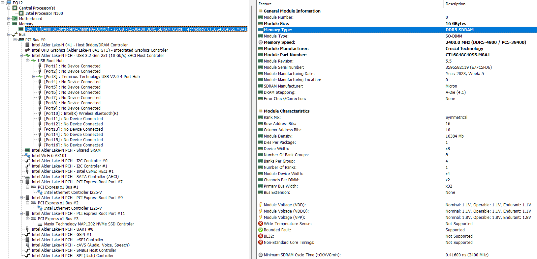Image resolution: width=537 pixels, height=259 pixels.
Task: Click the EQ12 computer icon
Action: coord(9,3)
